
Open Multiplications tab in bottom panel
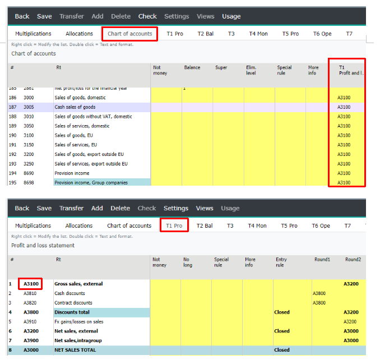click(33, 225)
